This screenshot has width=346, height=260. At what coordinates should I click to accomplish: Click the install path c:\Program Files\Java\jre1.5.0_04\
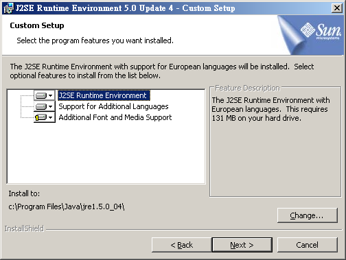point(67,206)
